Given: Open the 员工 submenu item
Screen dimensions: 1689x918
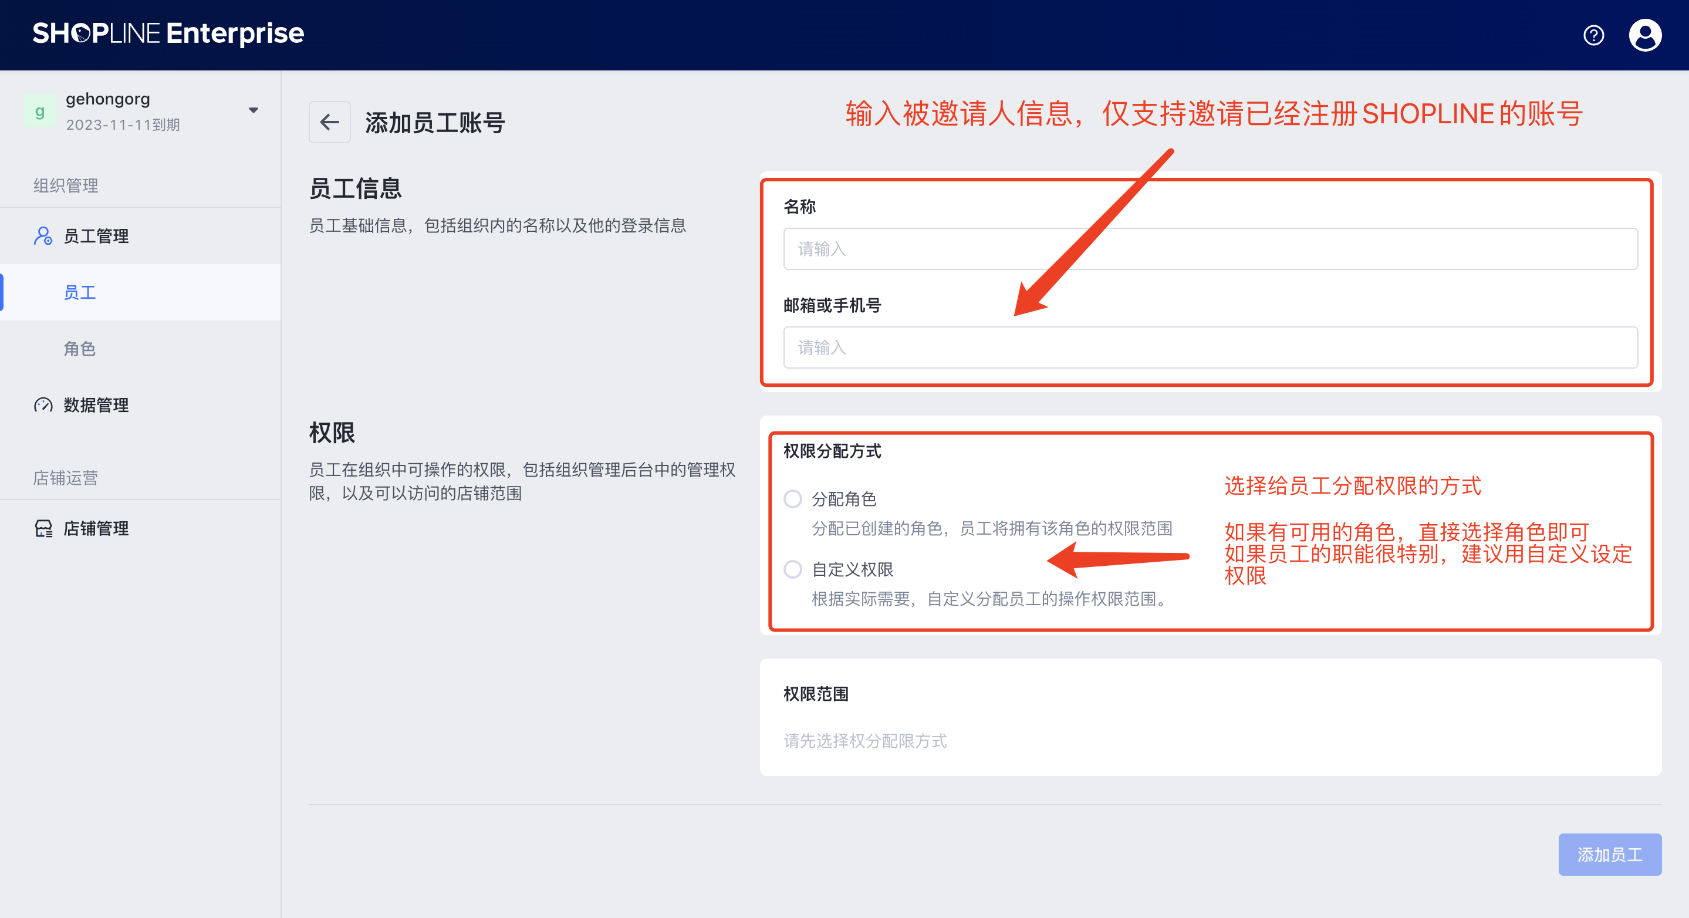Looking at the screenshot, I should click(80, 292).
